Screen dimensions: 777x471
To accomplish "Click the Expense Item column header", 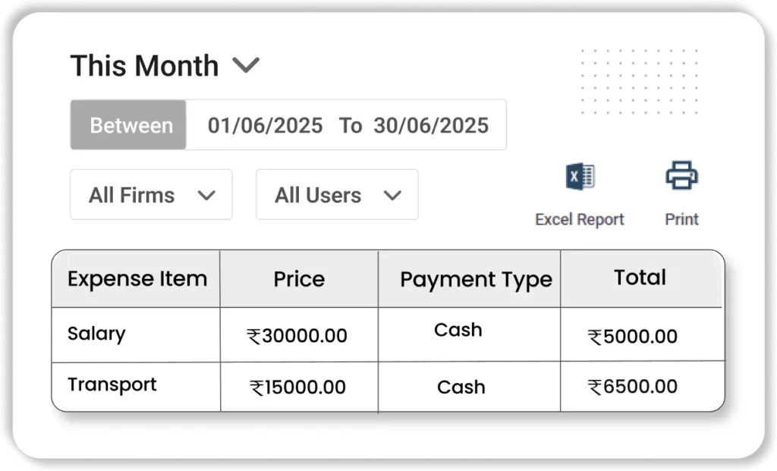I will click(137, 279).
